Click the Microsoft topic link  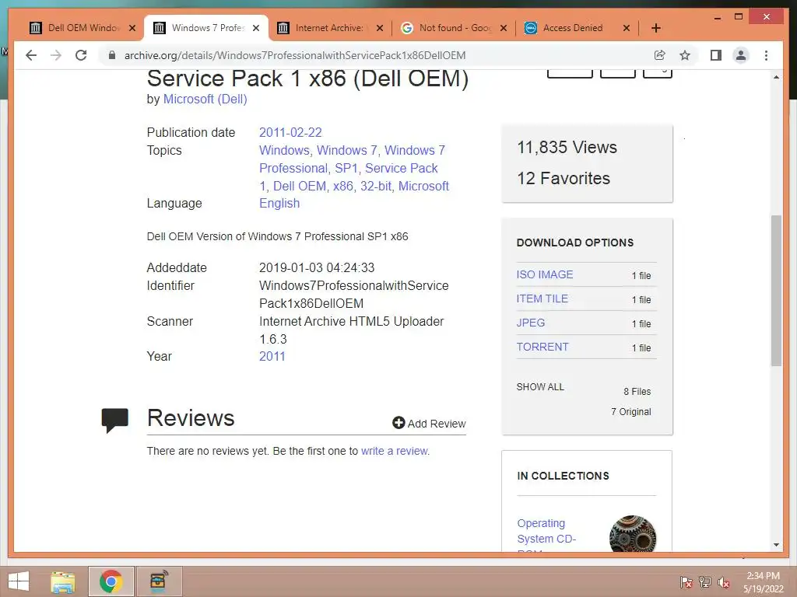pos(423,187)
